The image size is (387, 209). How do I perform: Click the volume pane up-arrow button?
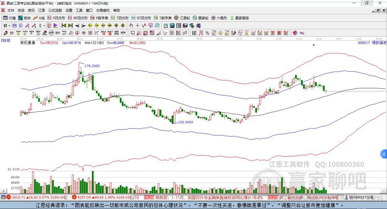3,191
